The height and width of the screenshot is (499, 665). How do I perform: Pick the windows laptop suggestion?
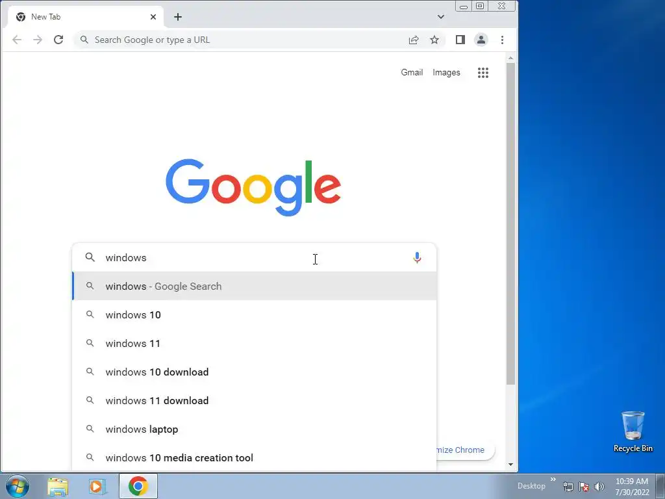255,429
